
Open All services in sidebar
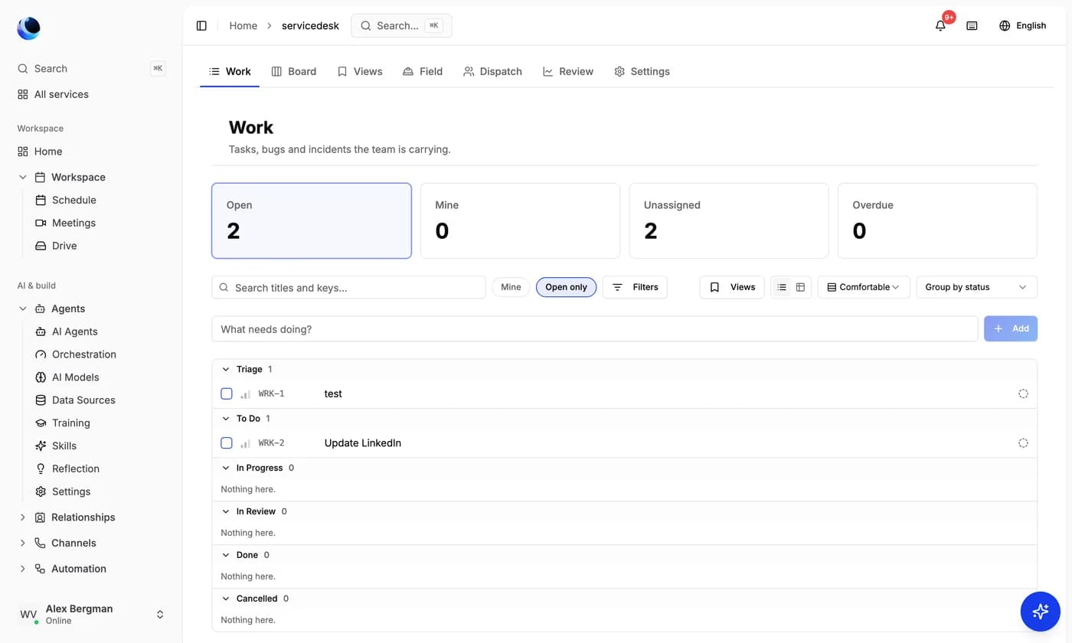(53, 94)
